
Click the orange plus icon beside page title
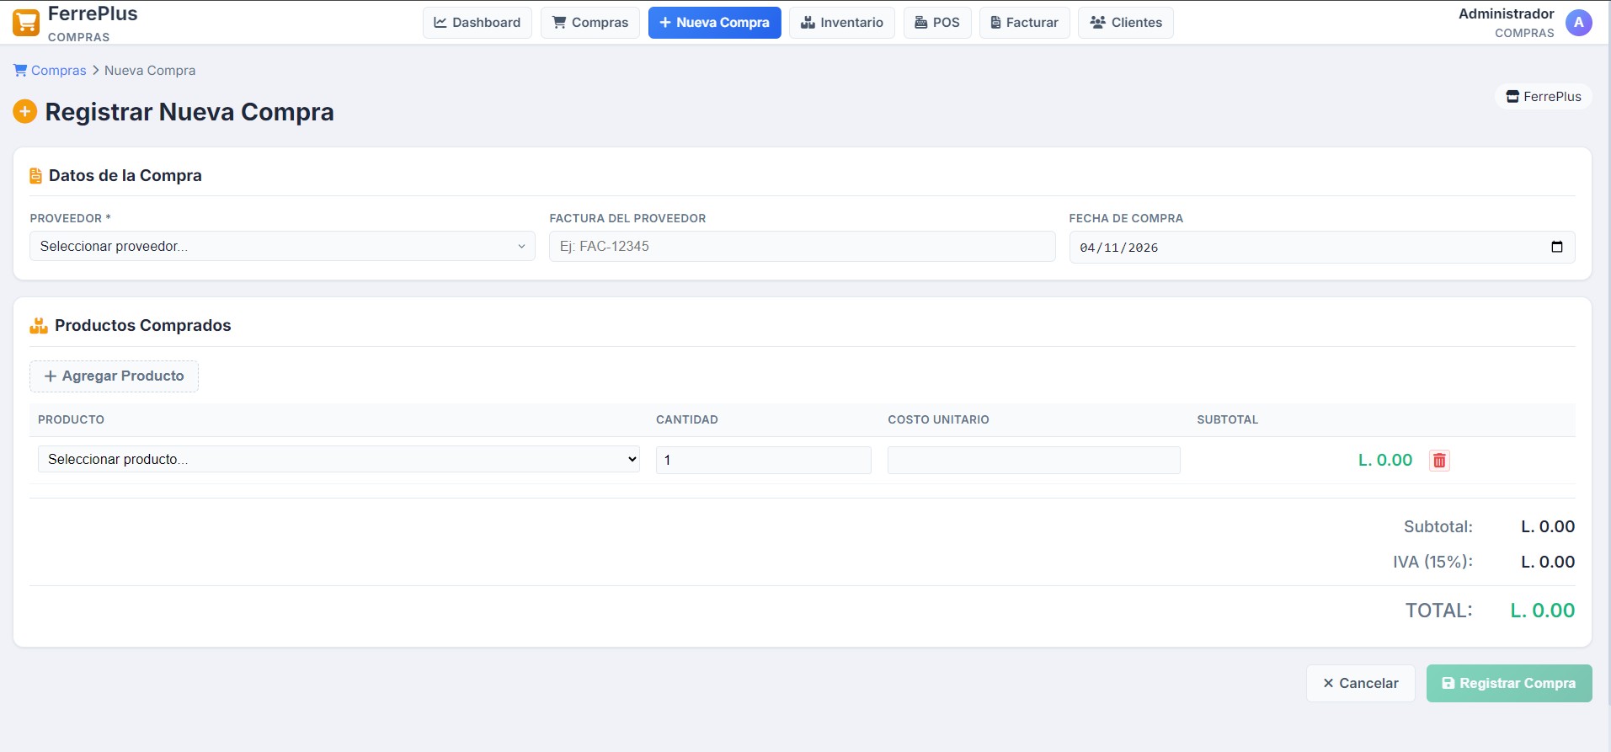coord(25,111)
